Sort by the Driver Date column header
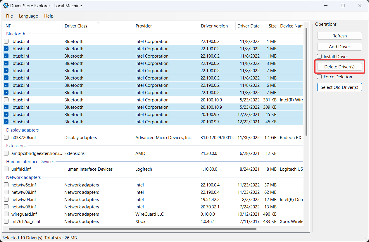The width and height of the screenshot is (369, 242). tap(249, 26)
